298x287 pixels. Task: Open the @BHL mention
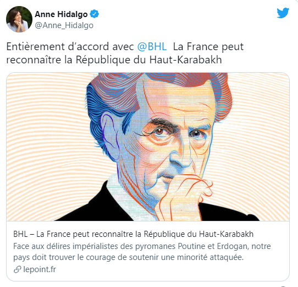click(152, 46)
